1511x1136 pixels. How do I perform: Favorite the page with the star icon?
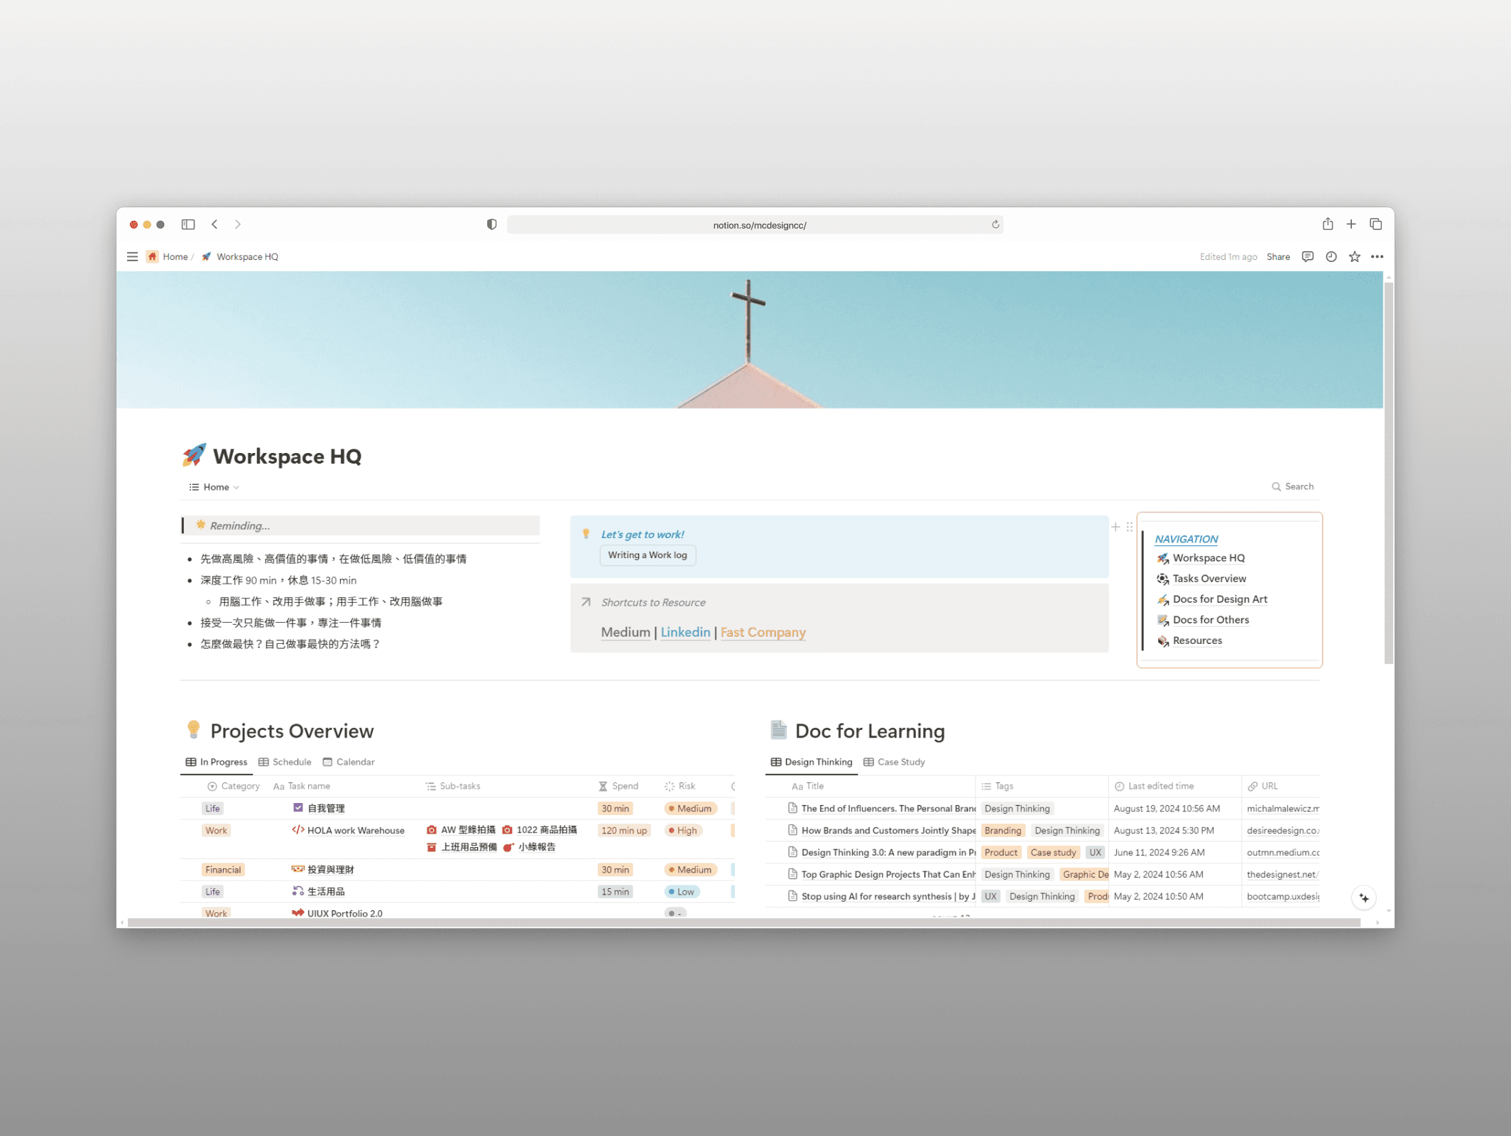coord(1354,256)
